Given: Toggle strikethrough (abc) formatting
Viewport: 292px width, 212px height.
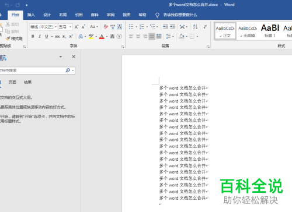Looking at the screenshot, I should coord(57,36).
